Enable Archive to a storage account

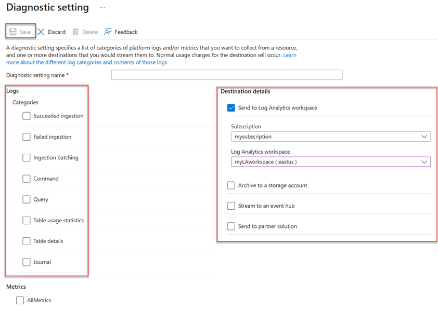pyautogui.click(x=231, y=185)
